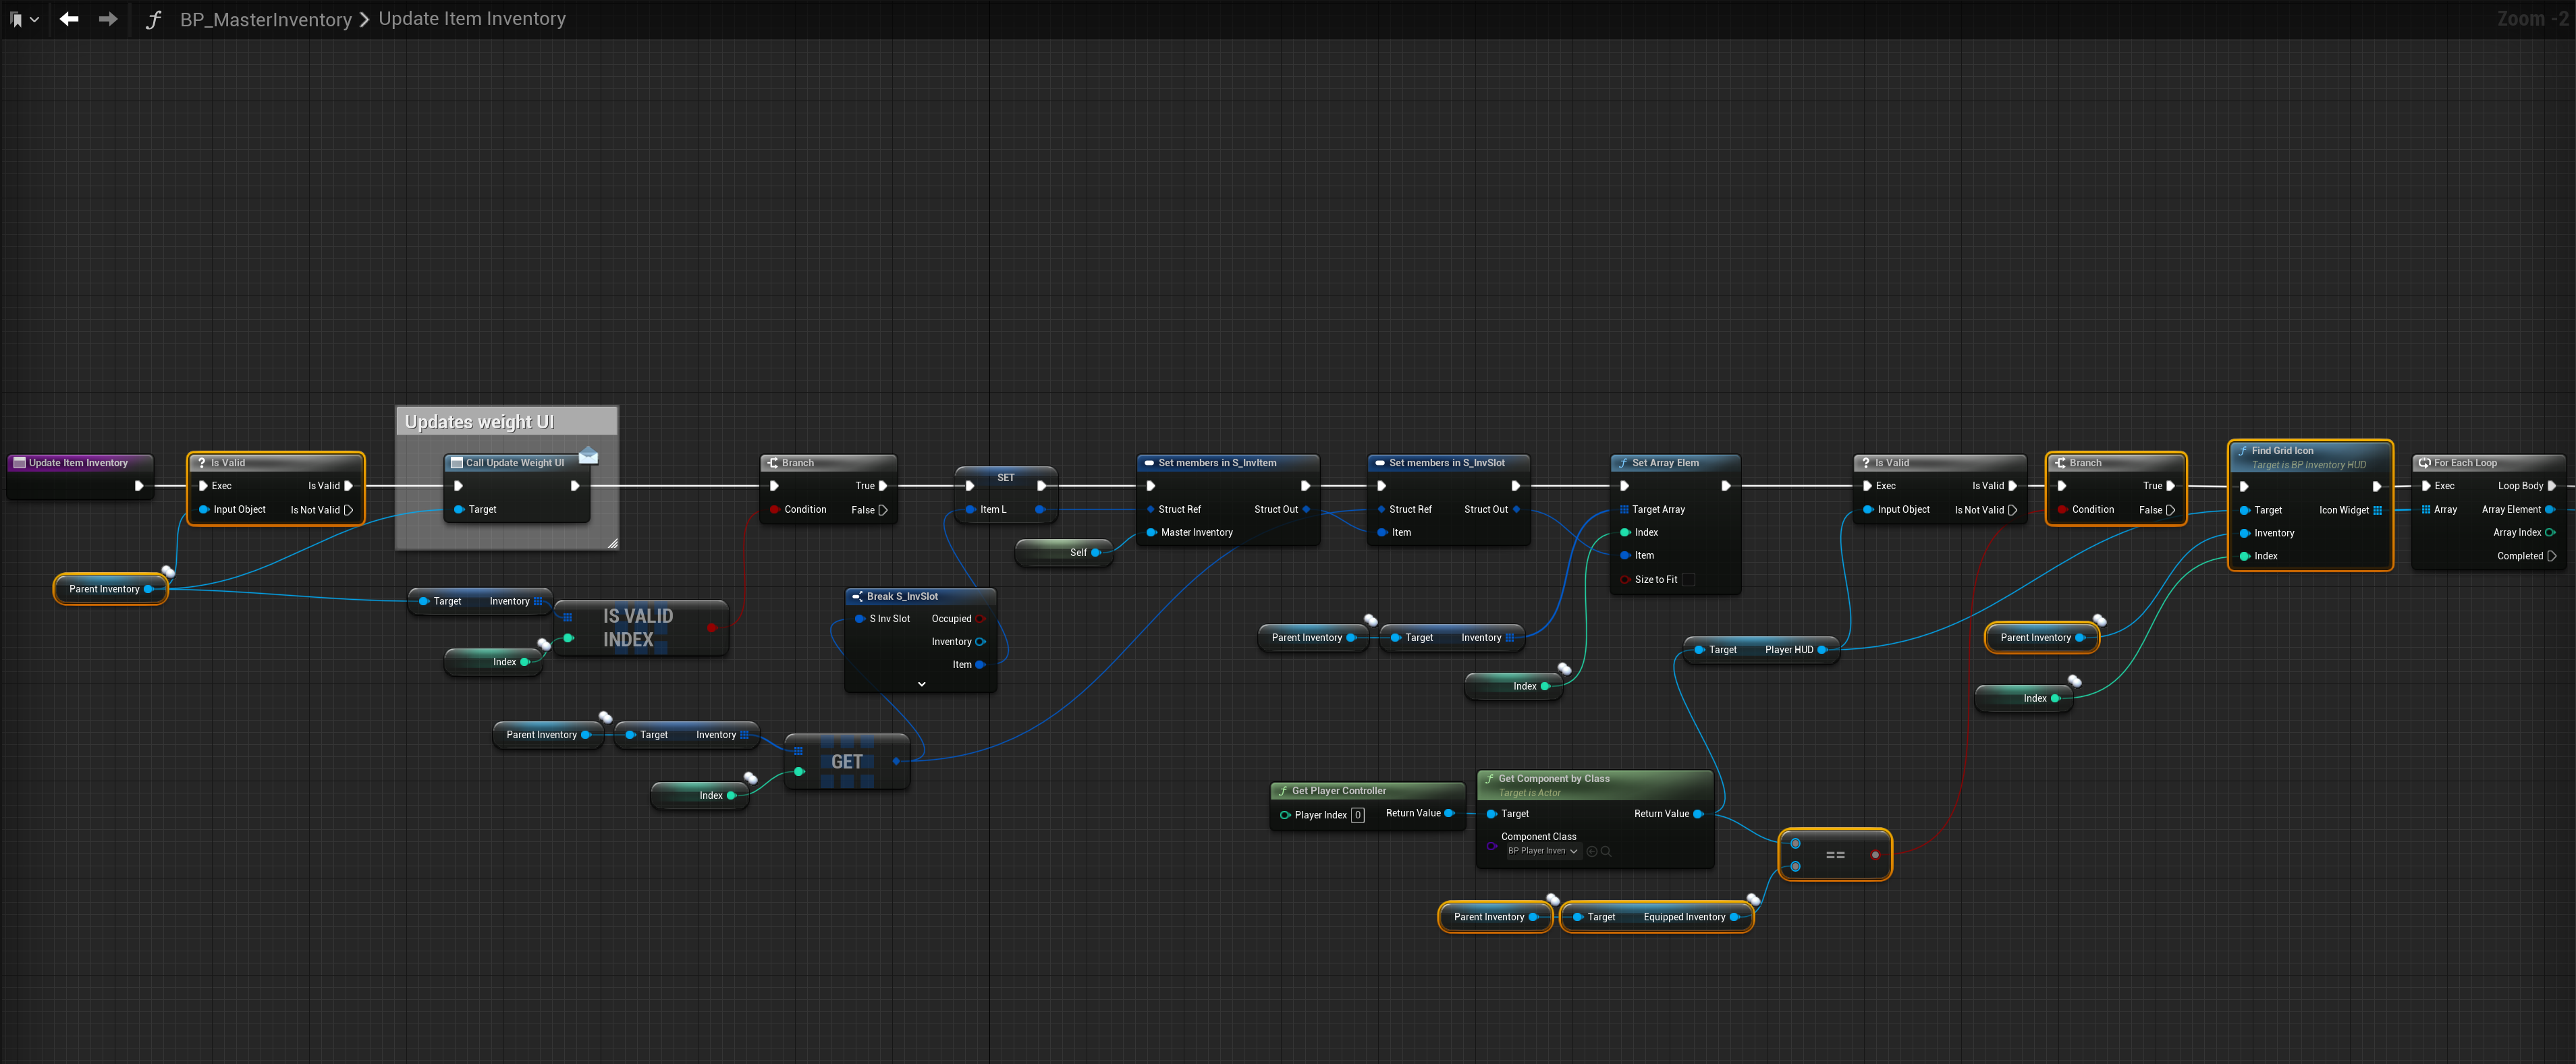Open the Component Class BP Player Inven dropdown
The image size is (2576, 1064).
tap(1543, 851)
